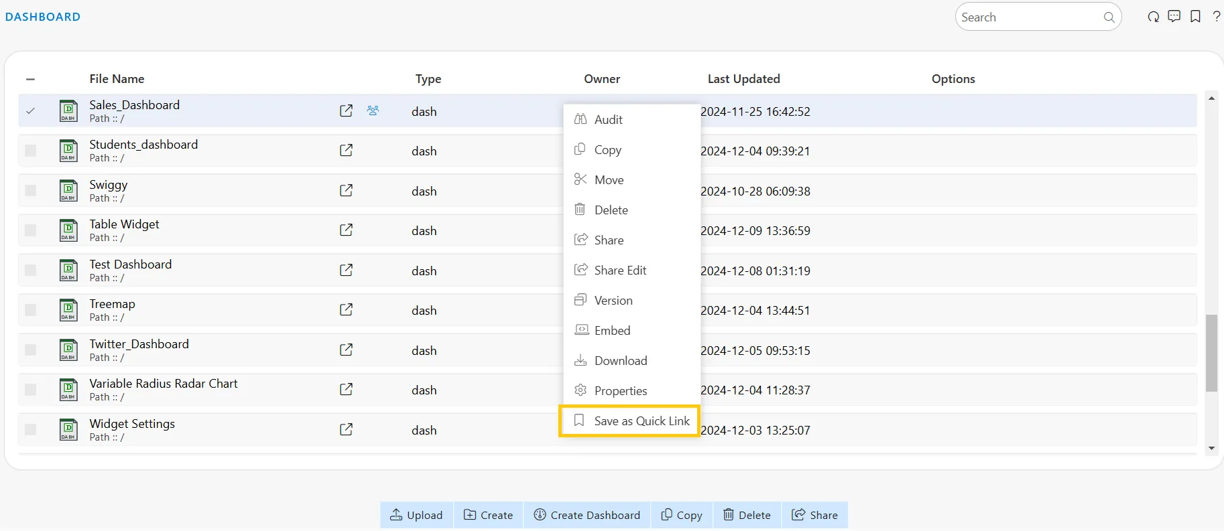Click the Create Dashboard button
The width and height of the screenshot is (1224, 531).
click(587, 515)
